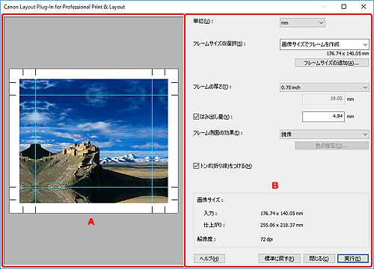
Task: Toggle the はみ出し量 checkbox
Action: tap(196, 117)
